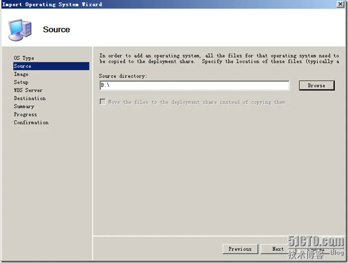Focus the Source directory input field
The width and height of the screenshot is (348, 263).
pos(194,85)
